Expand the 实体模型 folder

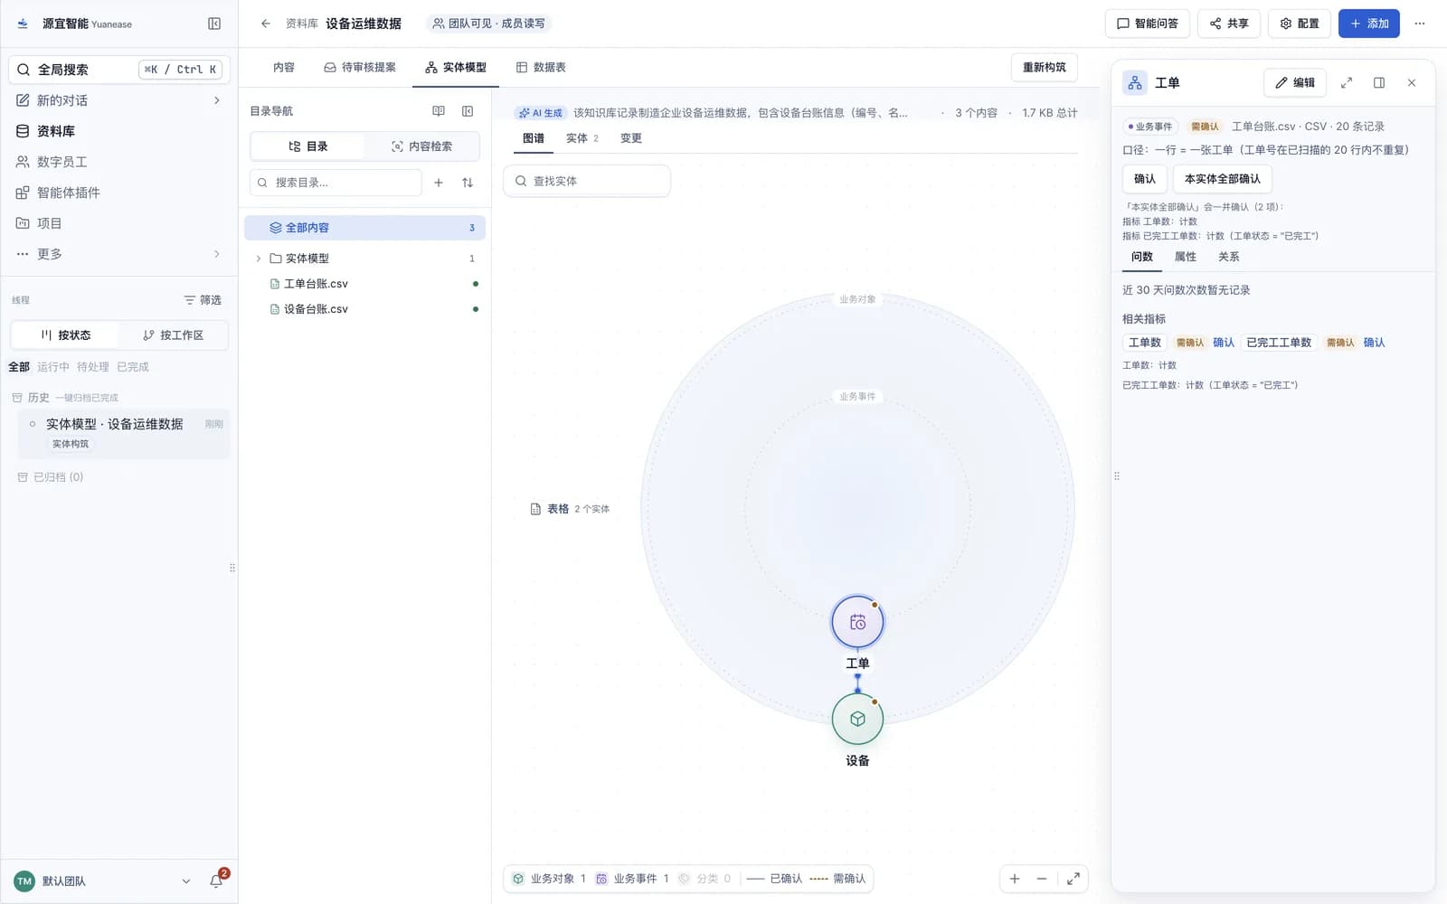pos(259,259)
